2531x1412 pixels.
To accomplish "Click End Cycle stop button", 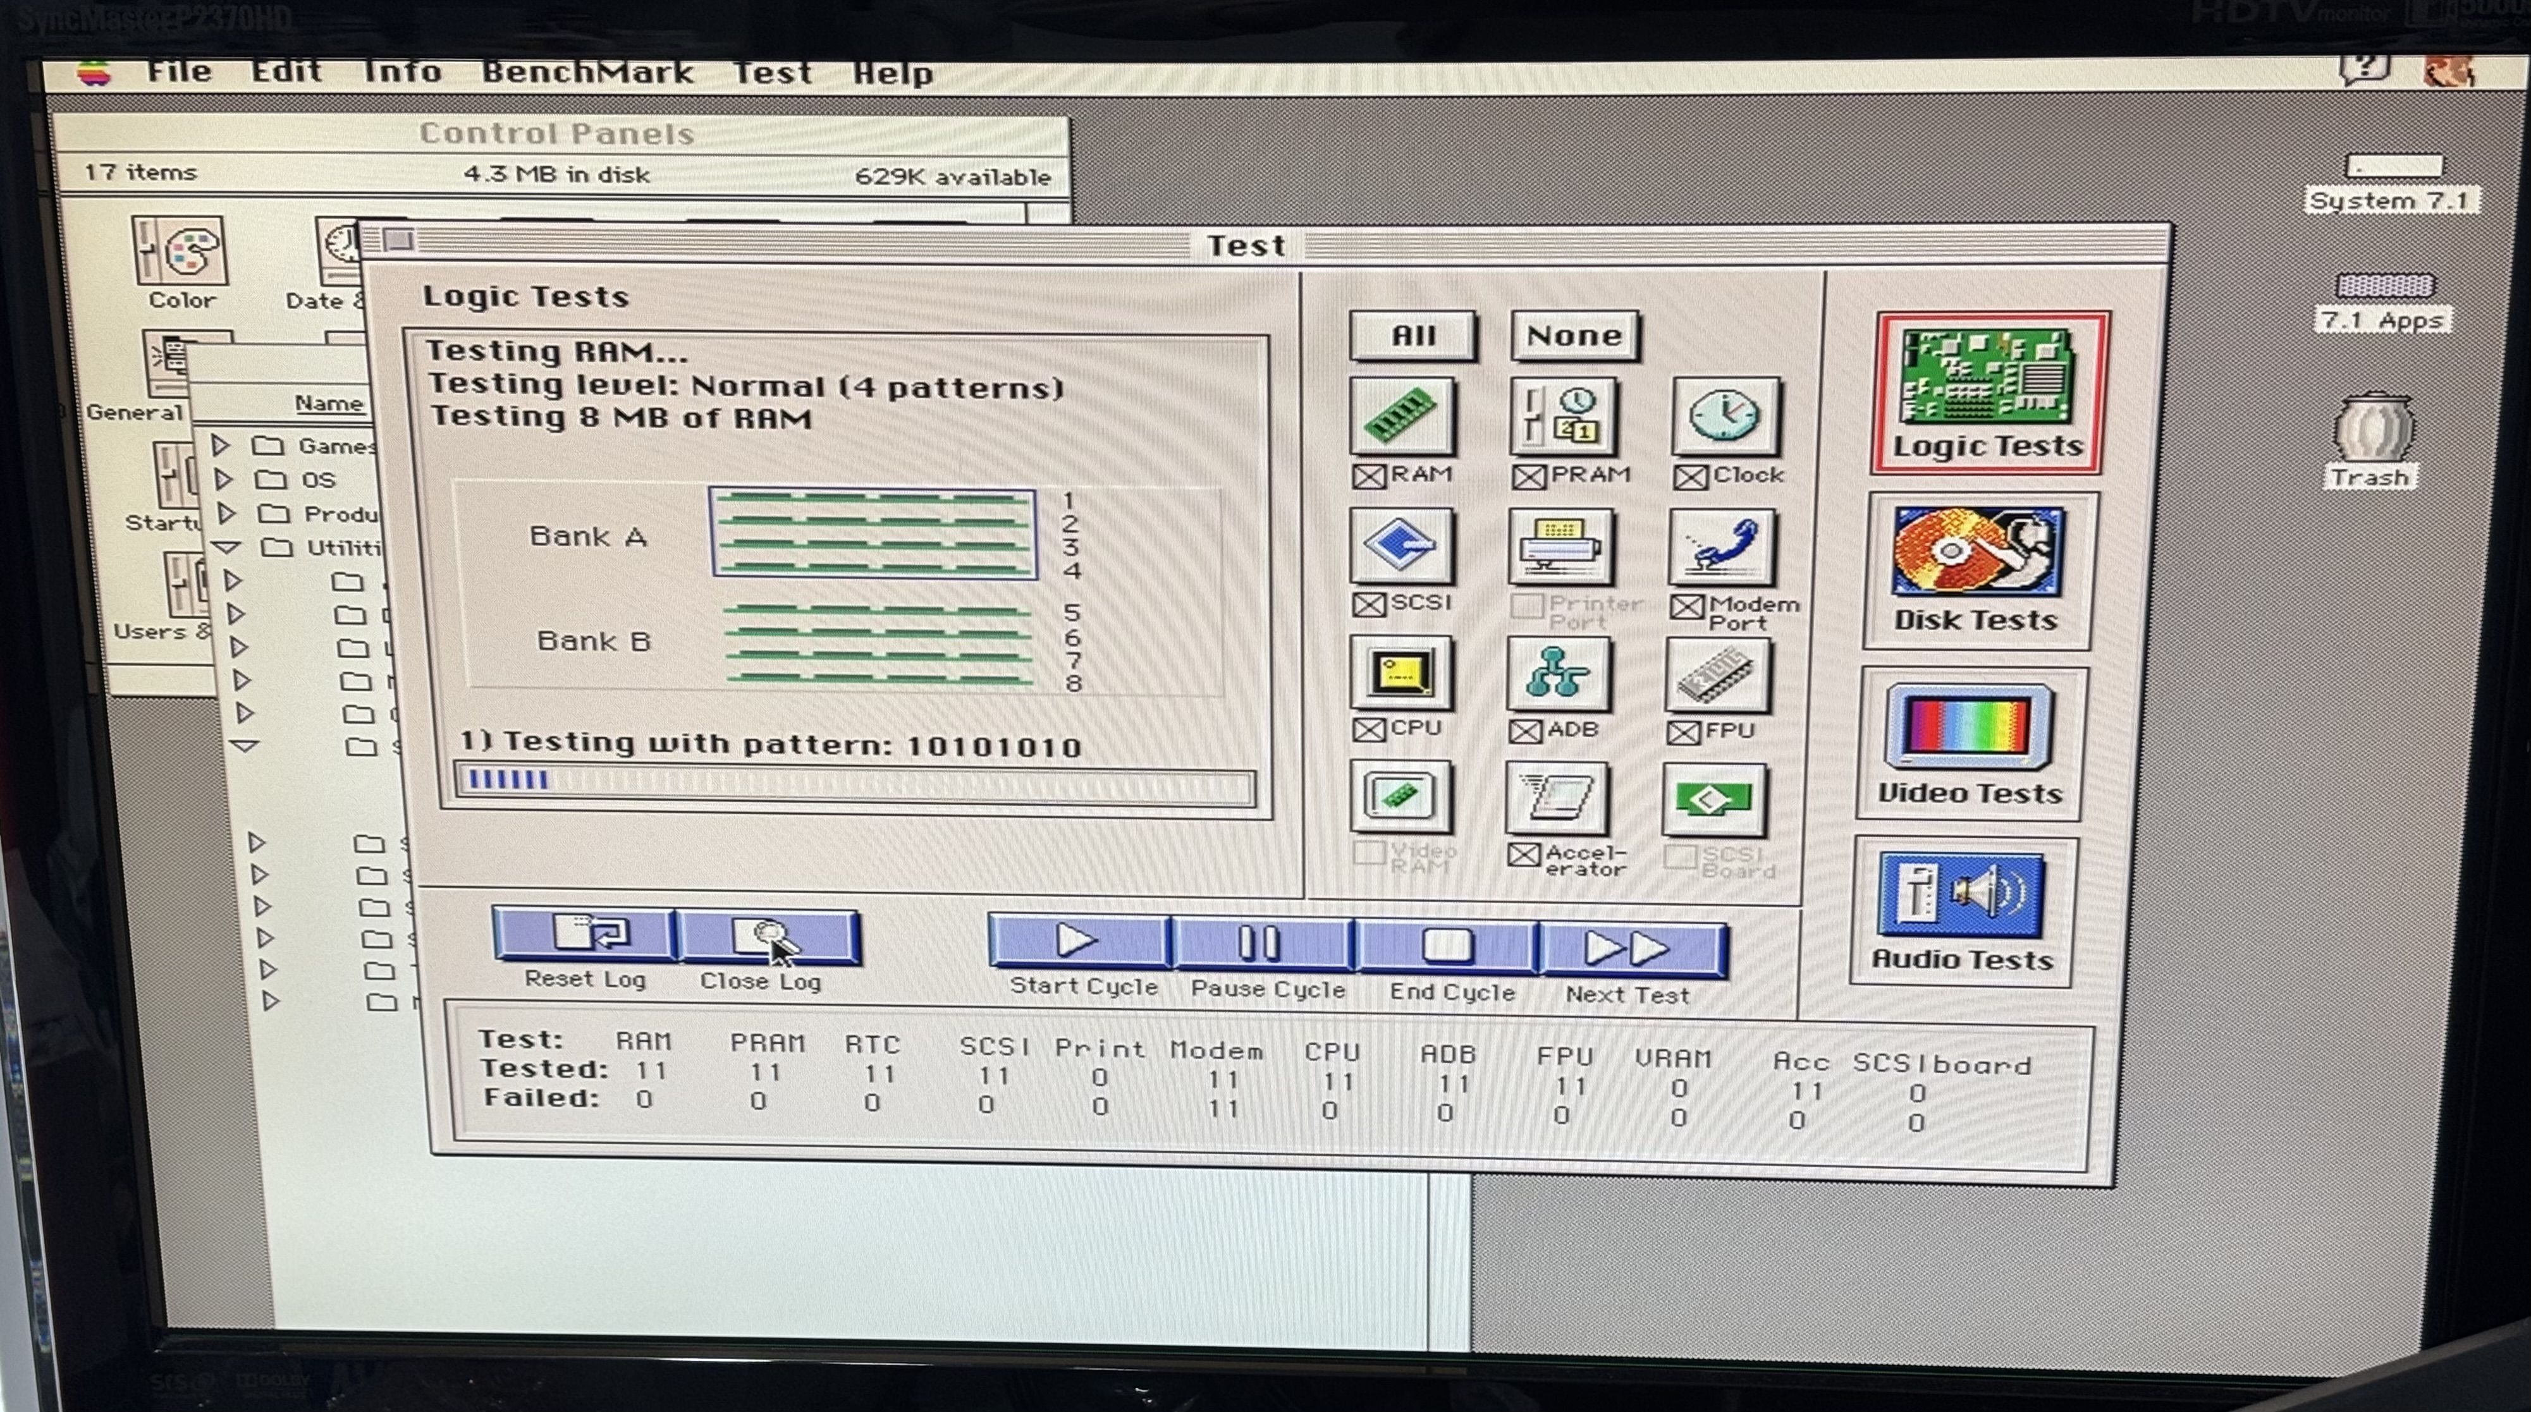I will click(x=1446, y=947).
